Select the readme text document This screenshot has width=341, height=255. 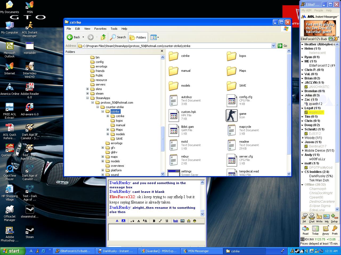[x=232, y=145]
